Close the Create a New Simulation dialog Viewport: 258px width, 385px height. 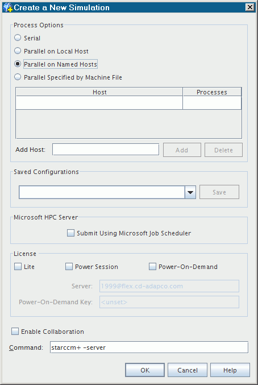pyautogui.click(x=249, y=7)
